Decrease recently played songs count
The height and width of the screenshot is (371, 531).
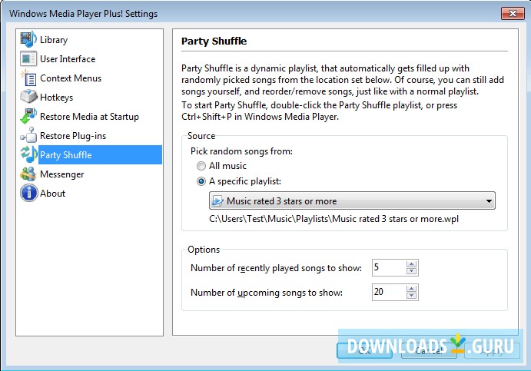(x=411, y=271)
